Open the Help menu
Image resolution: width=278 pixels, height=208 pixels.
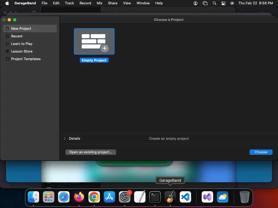(x=159, y=3)
